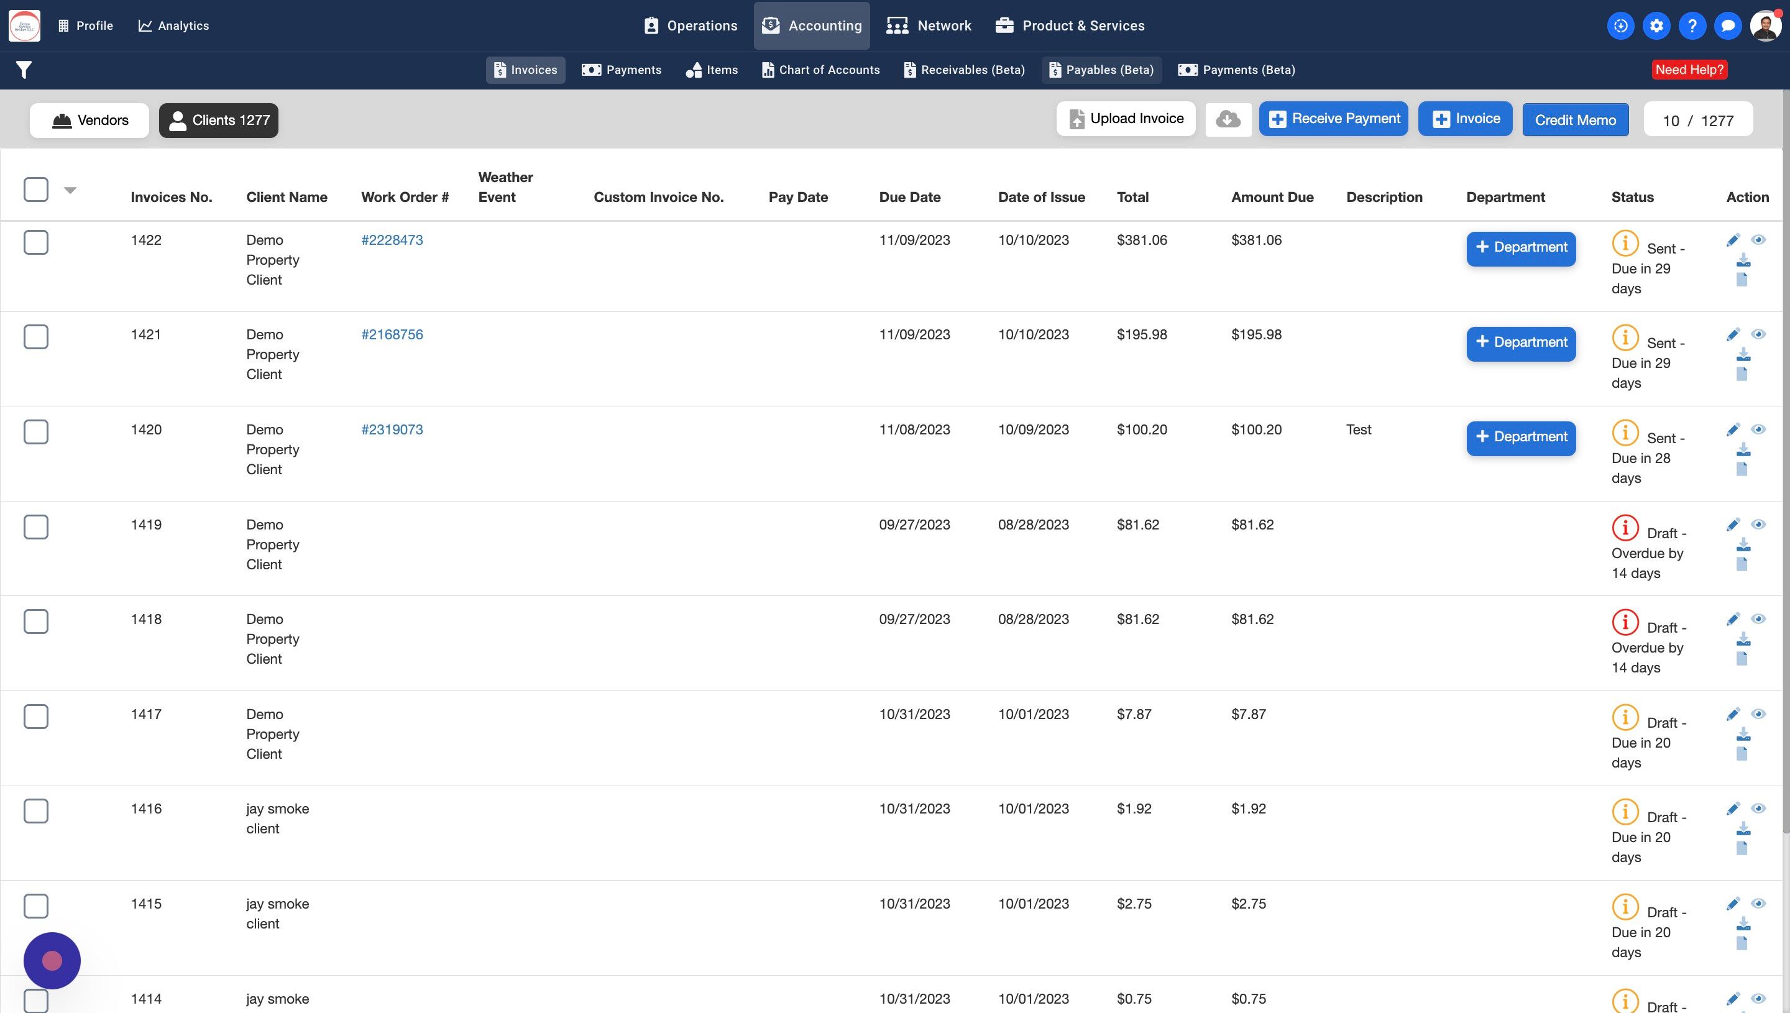Edit invoice 1422 with pencil icon
The image size is (1790, 1013).
pos(1732,240)
